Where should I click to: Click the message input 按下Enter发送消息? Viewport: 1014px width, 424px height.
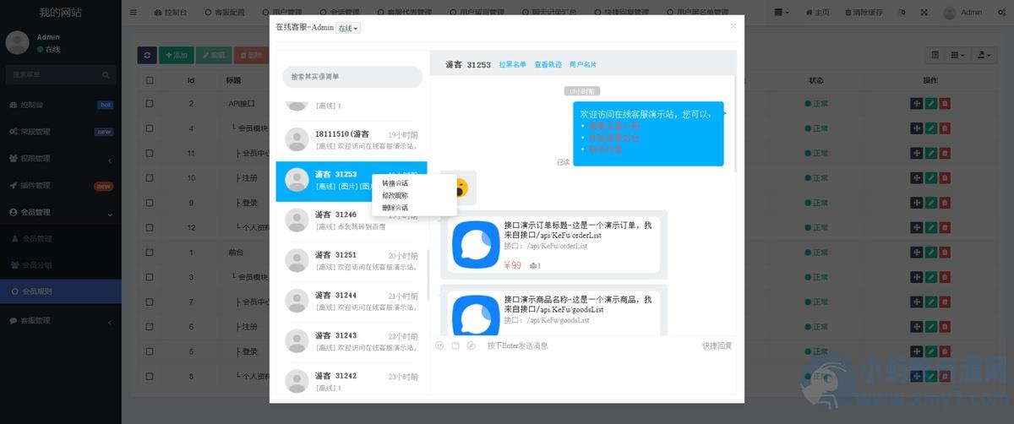pyautogui.click(x=517, y=345)
